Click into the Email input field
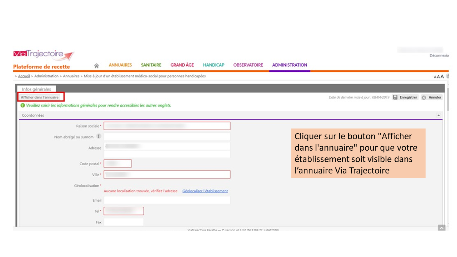 coord(167,200)
